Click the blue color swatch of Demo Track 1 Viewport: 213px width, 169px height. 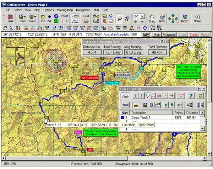pyautogui.click(x=122, y=117)
